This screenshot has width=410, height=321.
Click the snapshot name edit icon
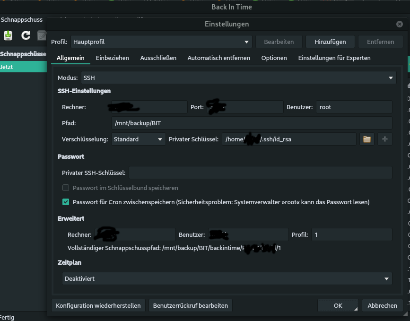click(42, 35)
